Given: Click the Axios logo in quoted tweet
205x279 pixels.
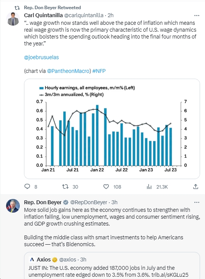Looking at the screenshot, I should click(32, 260).
